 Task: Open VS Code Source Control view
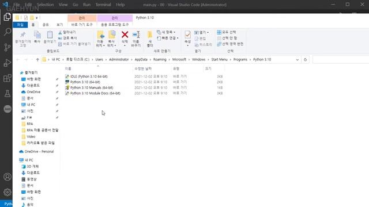click(x=7, y=47)
